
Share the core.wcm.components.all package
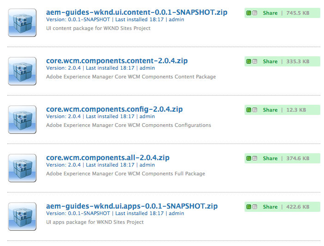tap(270, 158)
